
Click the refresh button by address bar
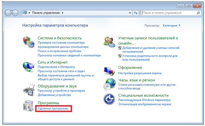[x=136, y=13]
